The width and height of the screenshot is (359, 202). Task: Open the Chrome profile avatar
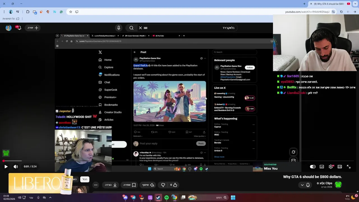pyautogui.click(x=11, y=12)
